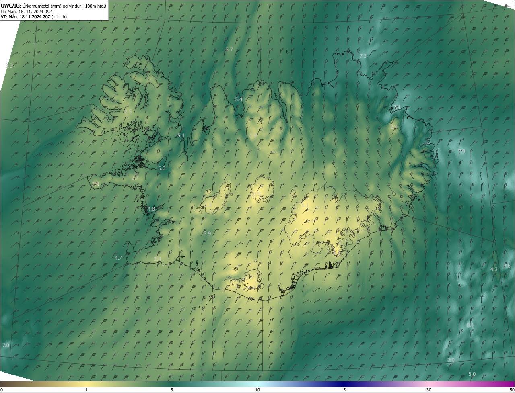Click the 'VT: Mán. 18.11.2024 20Z (+11 h)' line
The image size is (515, 393).
[34, 17]
